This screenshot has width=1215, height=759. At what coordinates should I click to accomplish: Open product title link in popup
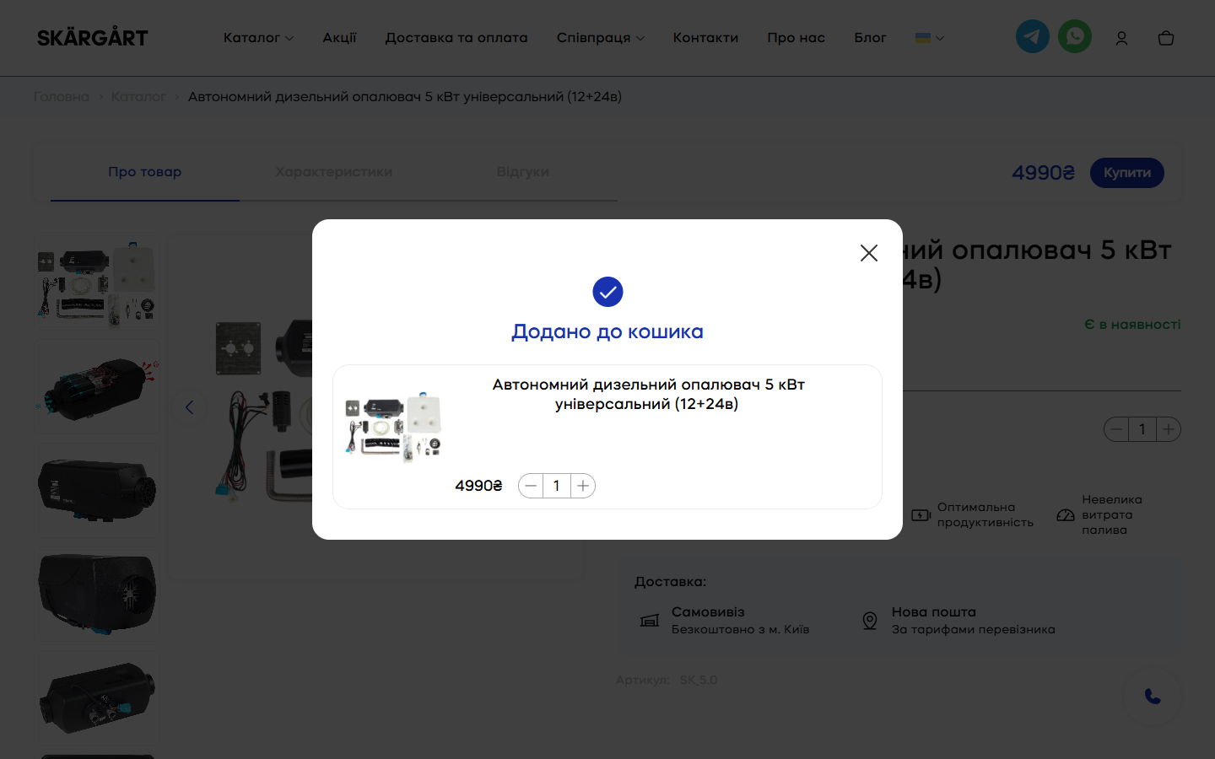(648, 394)
